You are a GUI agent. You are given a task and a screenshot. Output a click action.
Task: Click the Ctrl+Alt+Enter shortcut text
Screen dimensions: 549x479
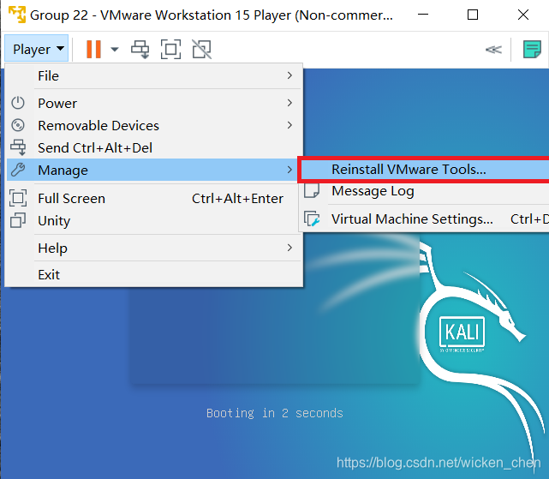coord(237,199)
